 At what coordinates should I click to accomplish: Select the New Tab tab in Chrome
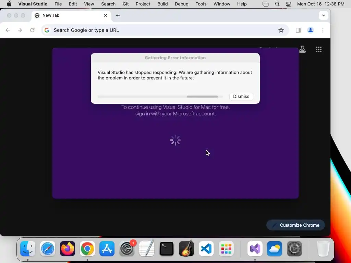coord(71,15)
